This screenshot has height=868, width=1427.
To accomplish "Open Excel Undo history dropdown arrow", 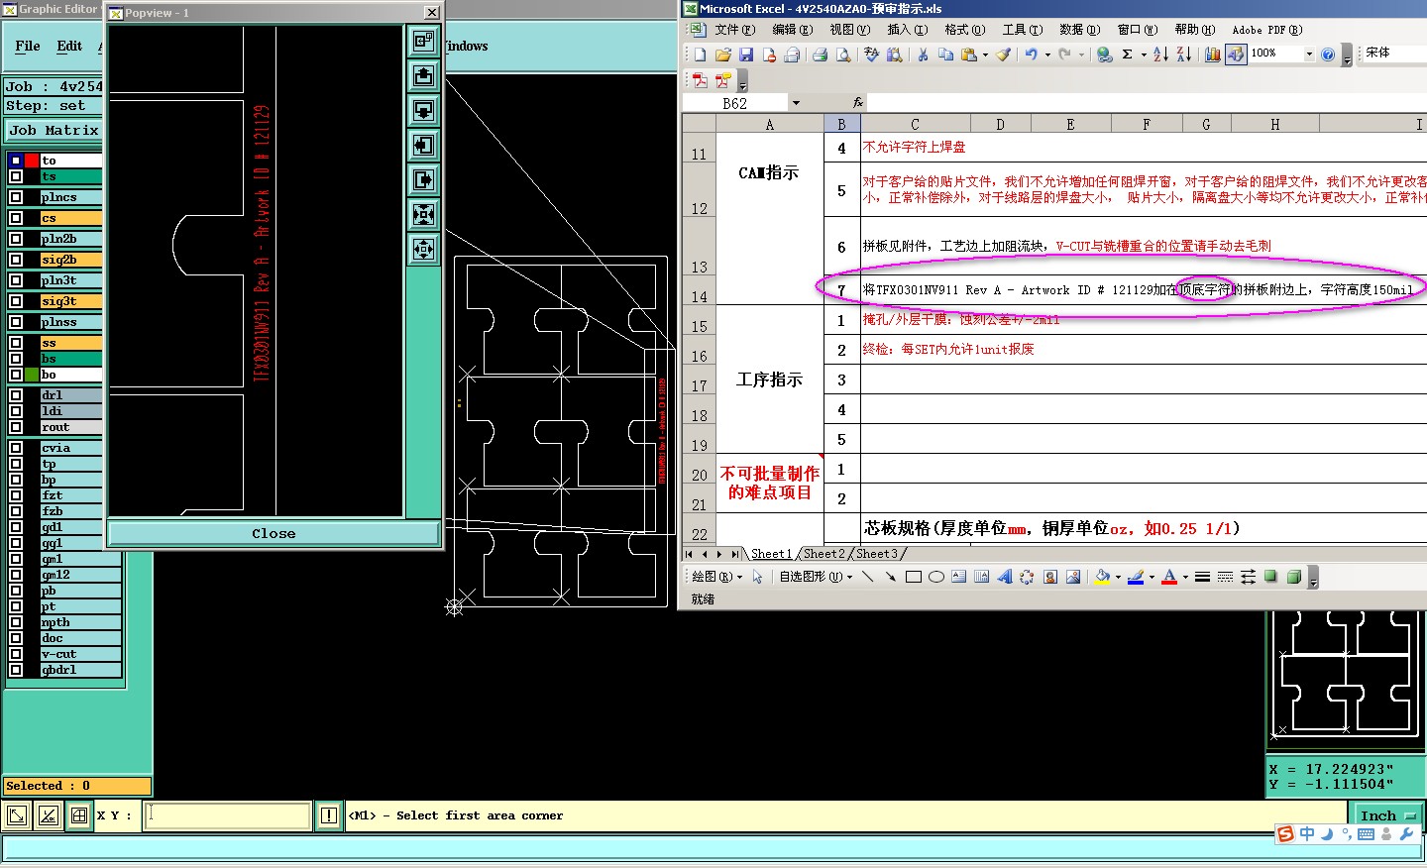I will (x=1047, y=54).
